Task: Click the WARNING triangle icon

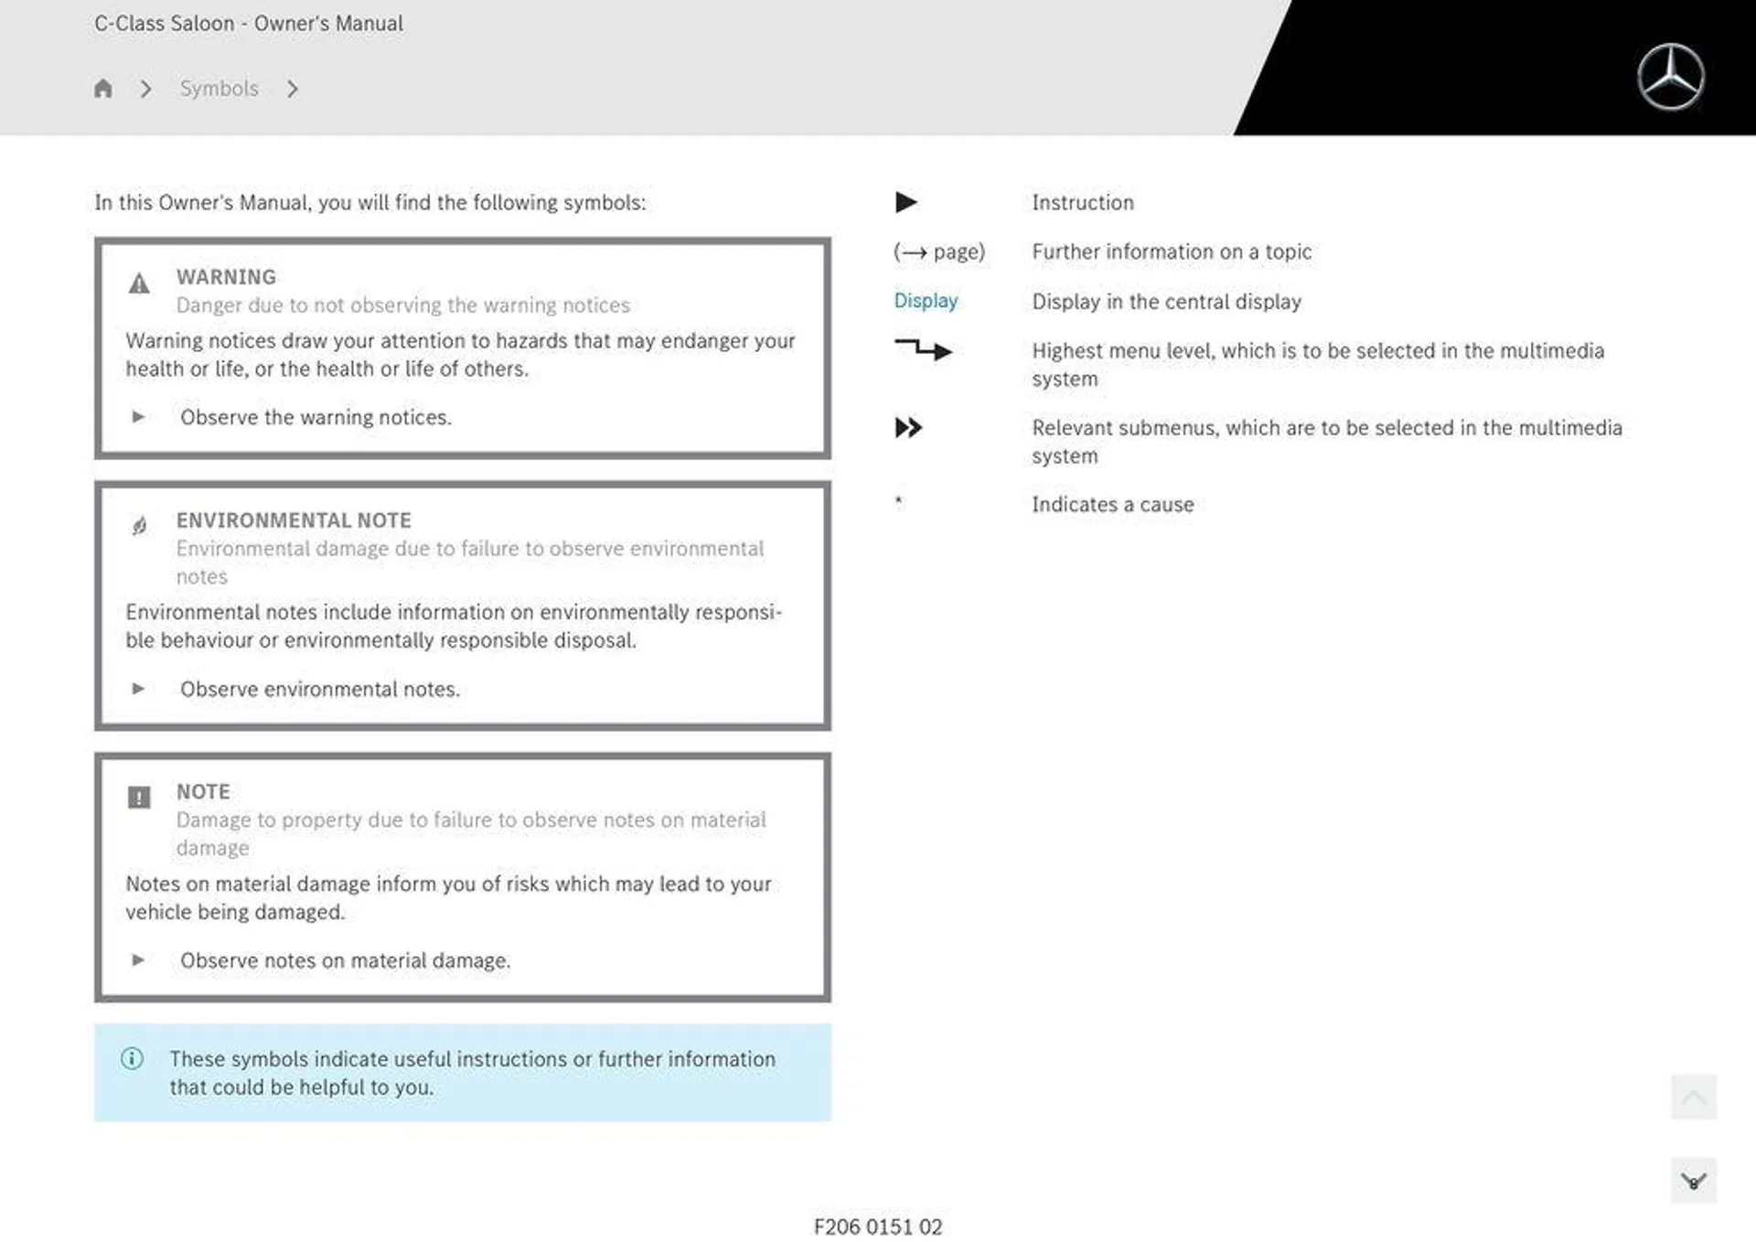Action: (137, 277)
